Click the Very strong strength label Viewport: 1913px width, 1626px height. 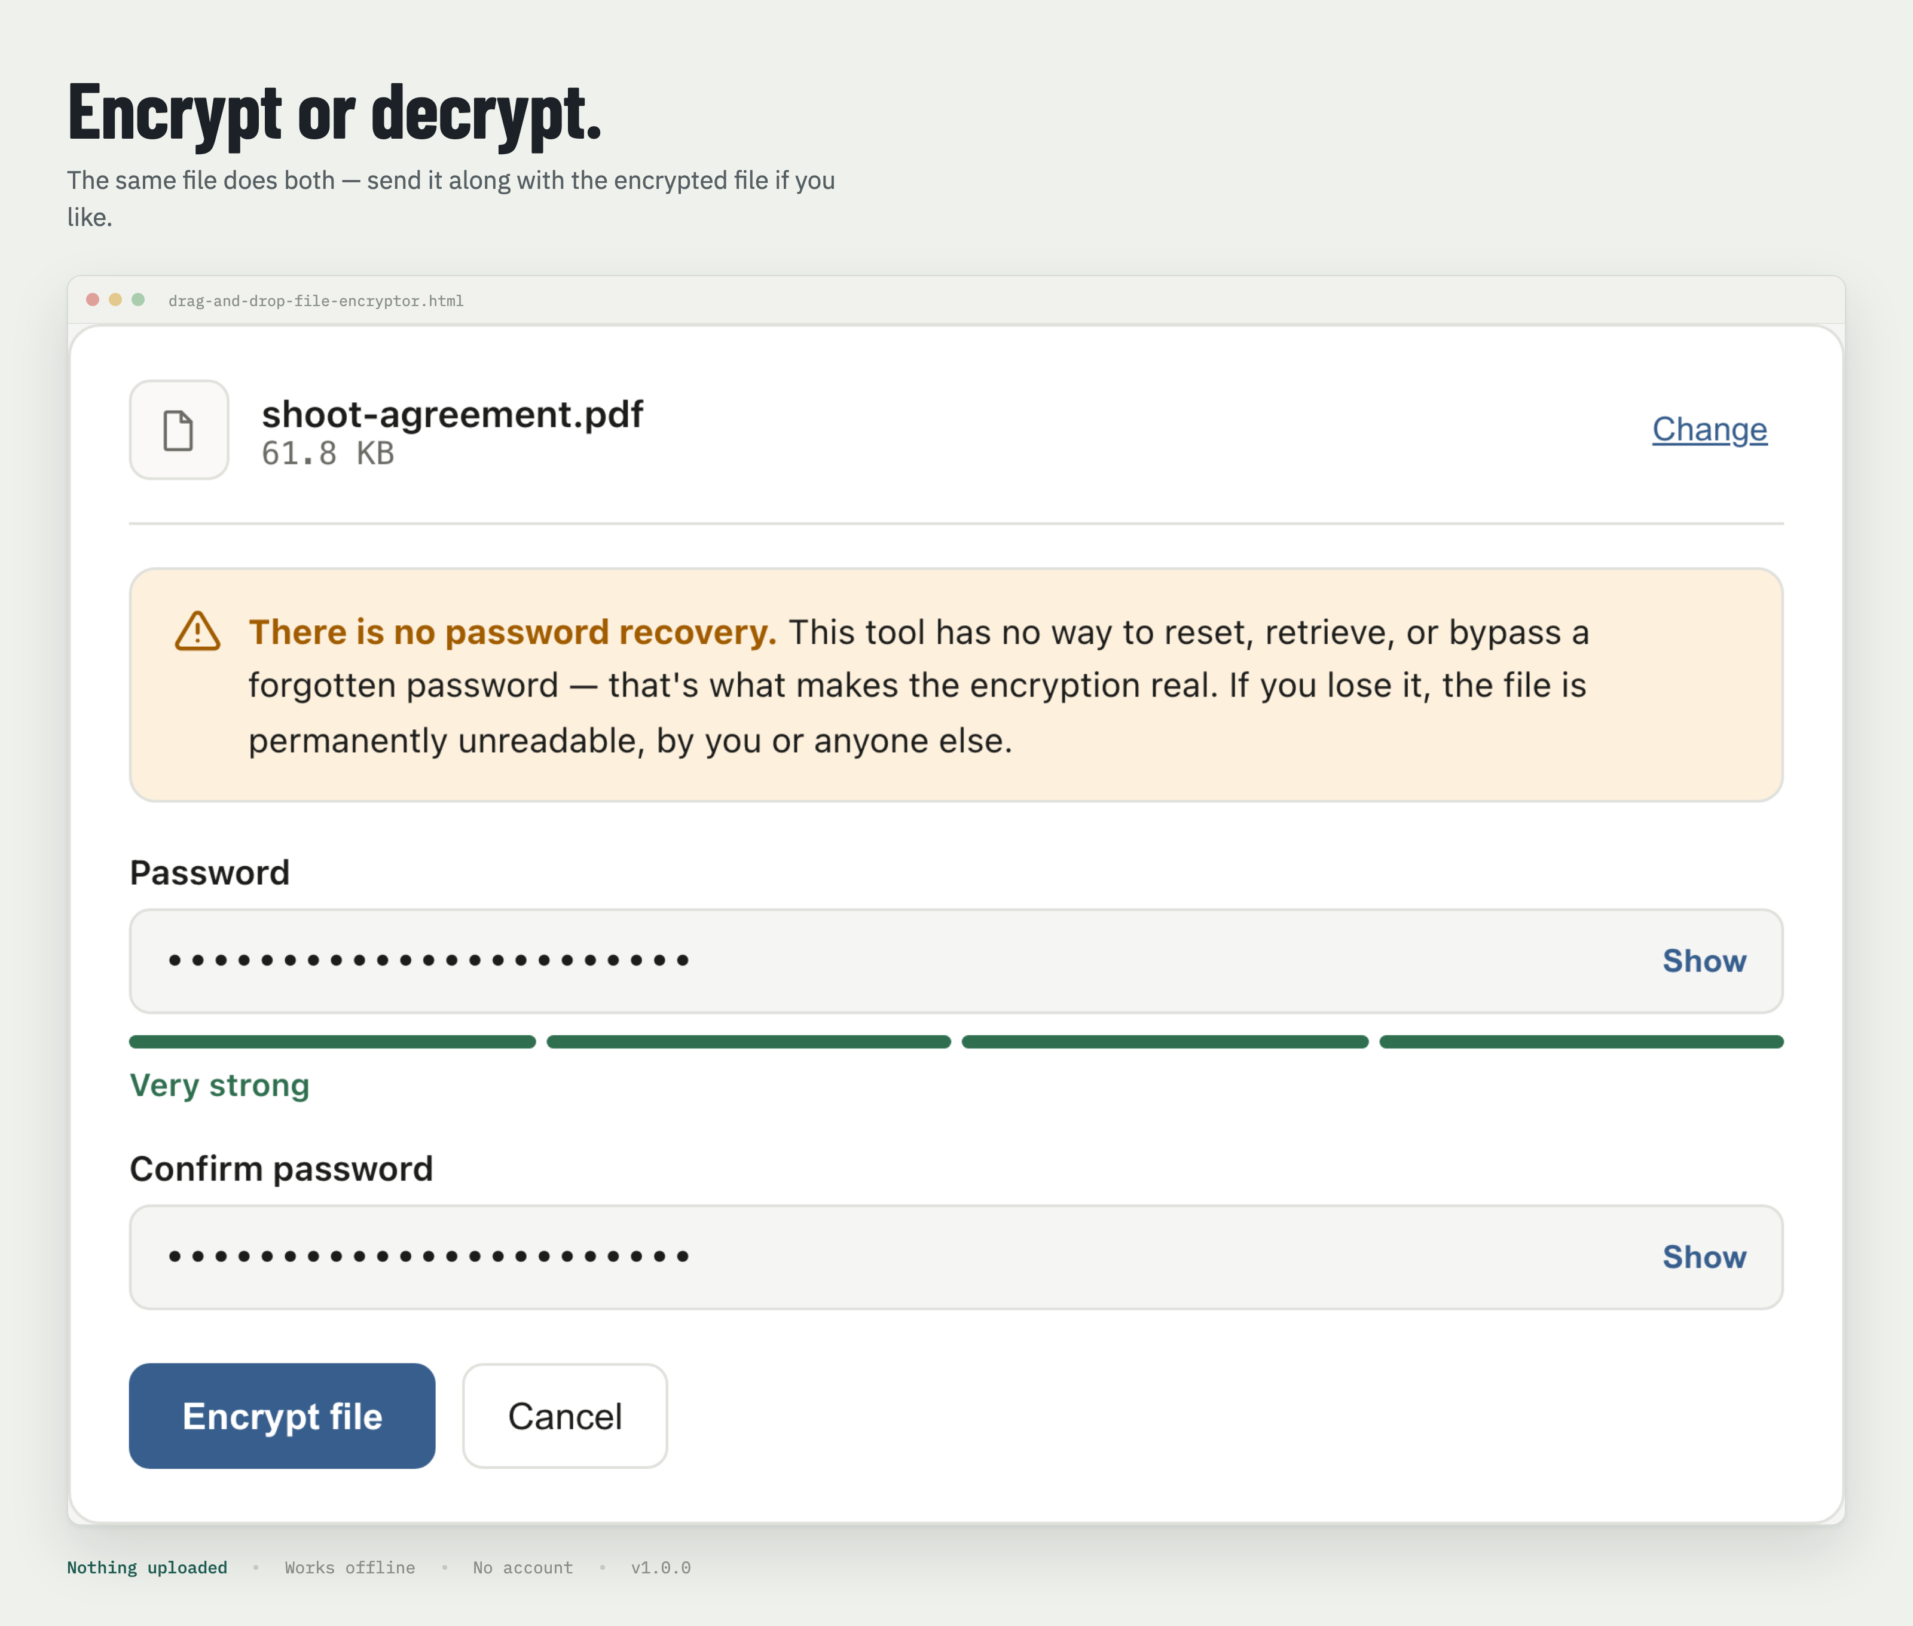pos(219,1085)
